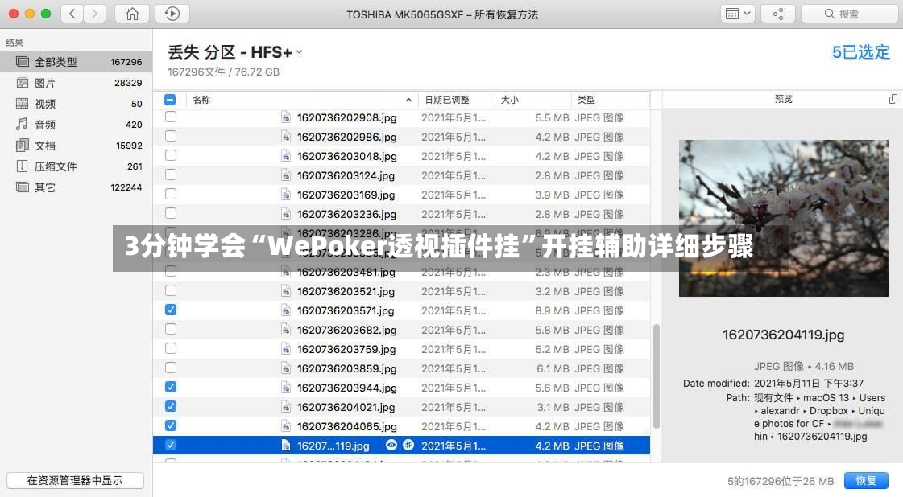The width and height of the screenshot is (903, 497).
Task: Uncheck the box for 1620736203571.jpg
Action: [171, 310]
